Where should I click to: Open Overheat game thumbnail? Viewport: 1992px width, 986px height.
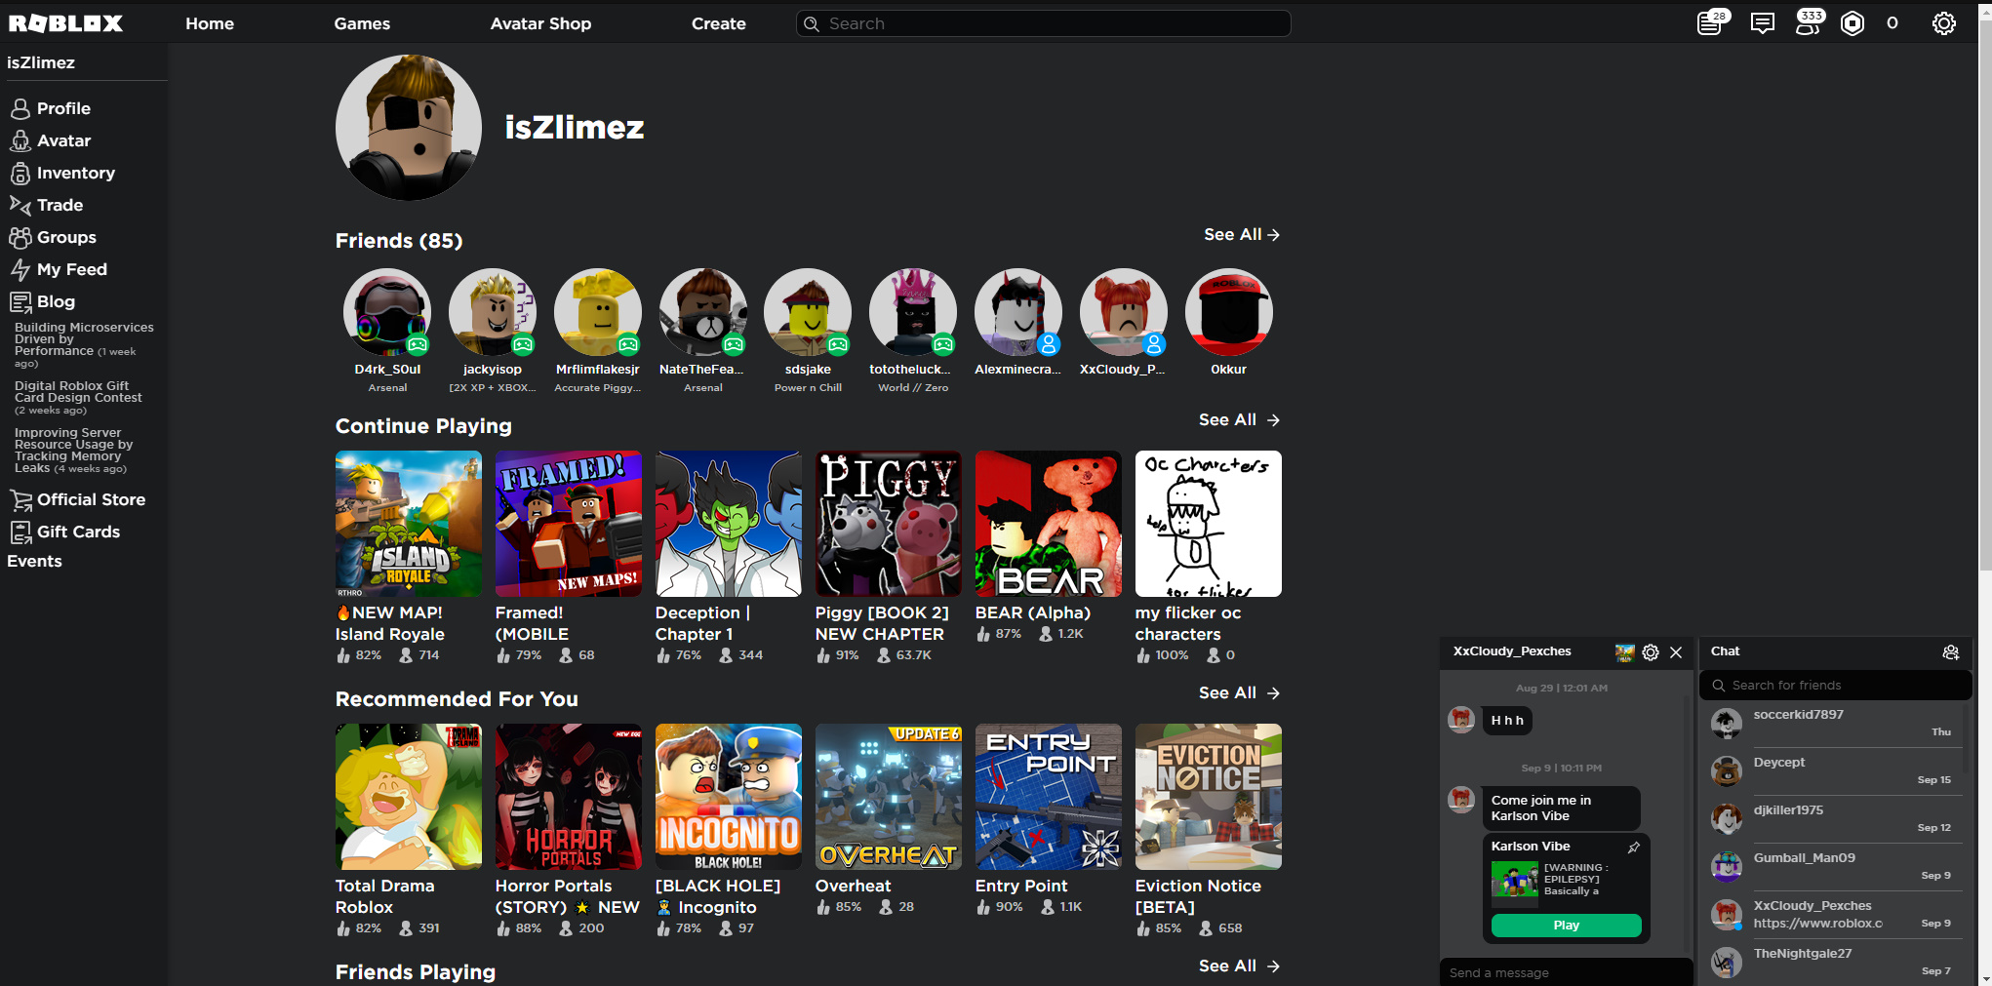[x=889, y=797]
